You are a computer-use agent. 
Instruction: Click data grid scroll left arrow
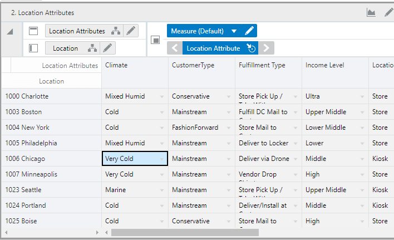click(x=106, y=232)
